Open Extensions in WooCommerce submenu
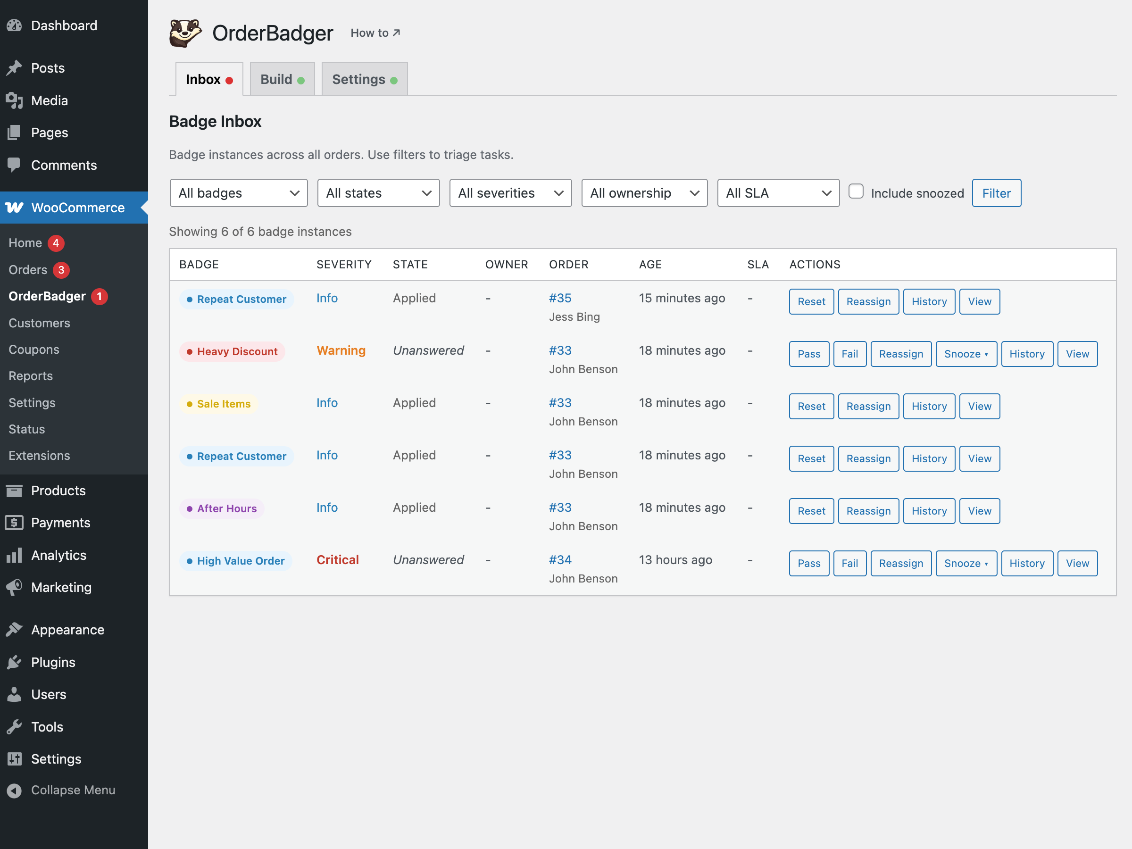 [x=40, y=456]
